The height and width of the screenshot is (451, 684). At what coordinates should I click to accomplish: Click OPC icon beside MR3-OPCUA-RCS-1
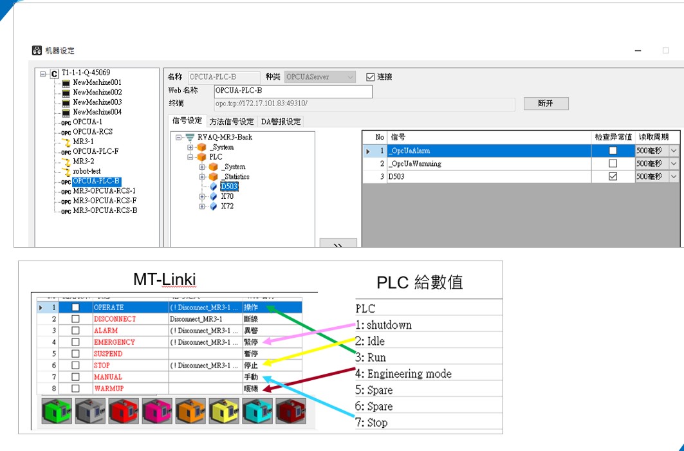coord(66,192)
